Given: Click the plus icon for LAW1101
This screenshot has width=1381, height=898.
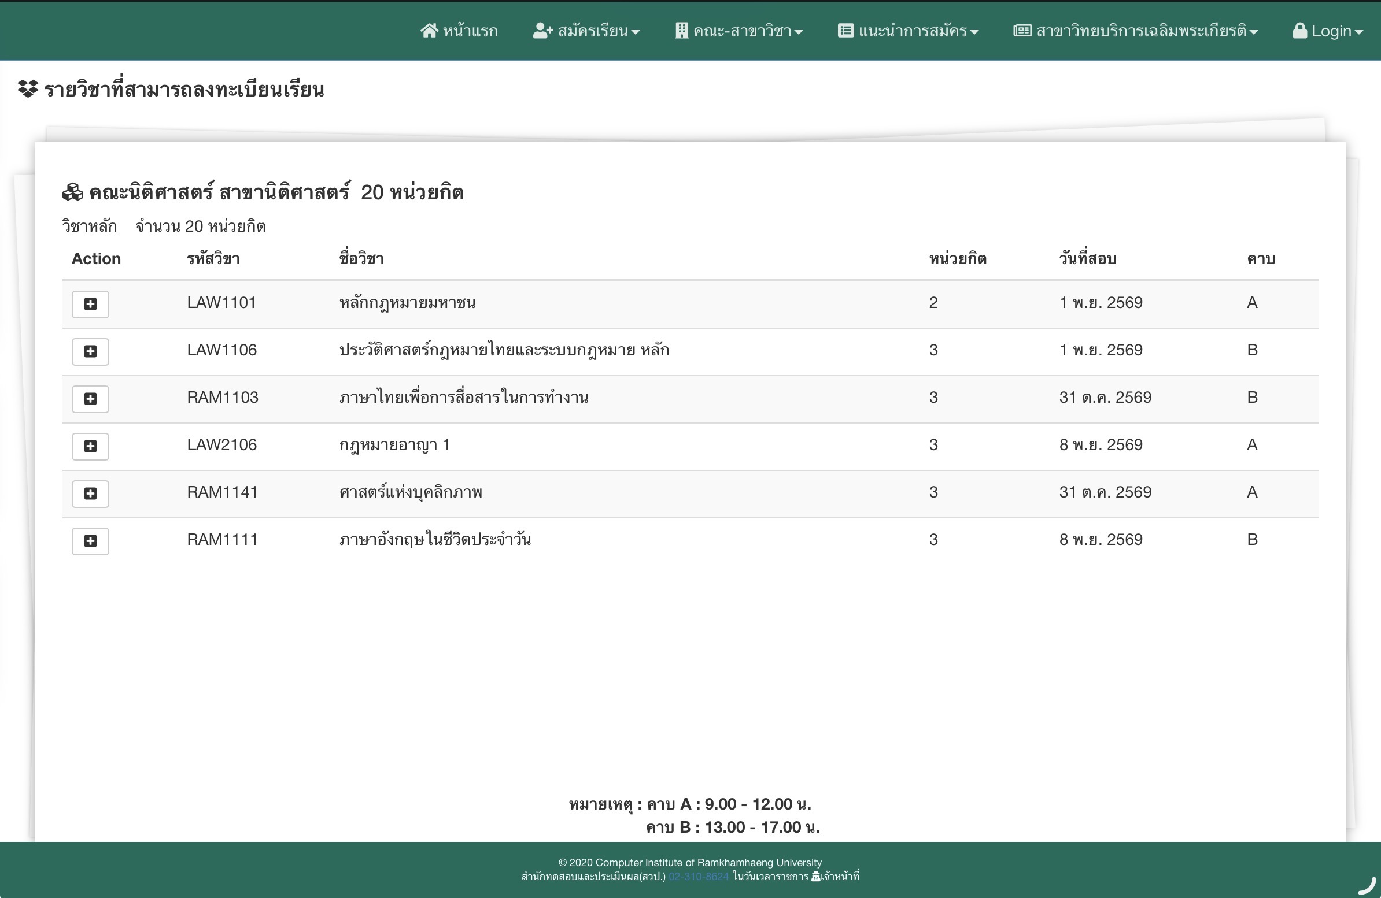Looking at the screenshot, I should (90, 304).
